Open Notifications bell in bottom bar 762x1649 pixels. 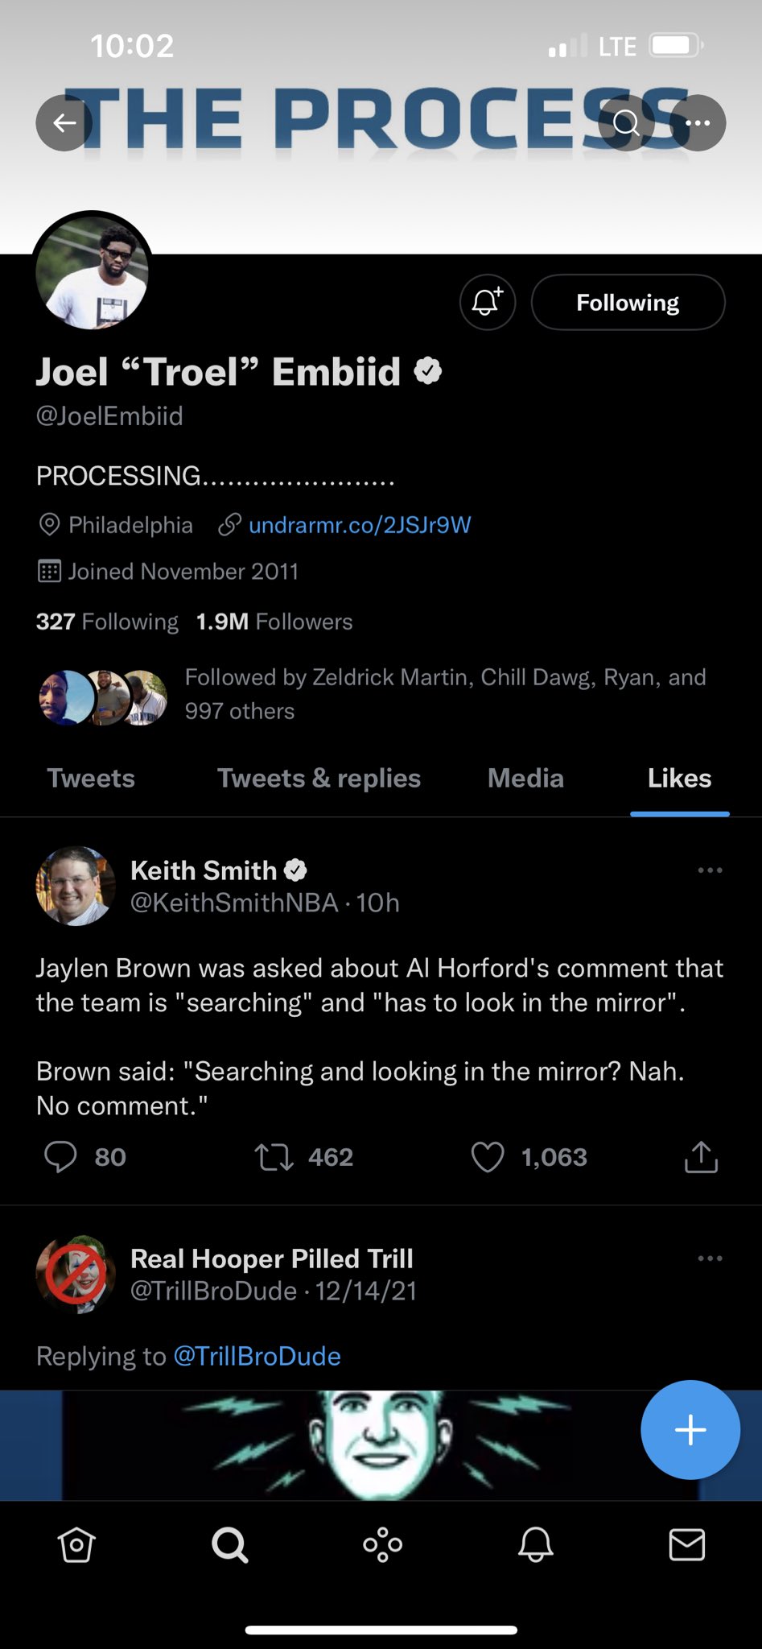[x=534, y=1544]
